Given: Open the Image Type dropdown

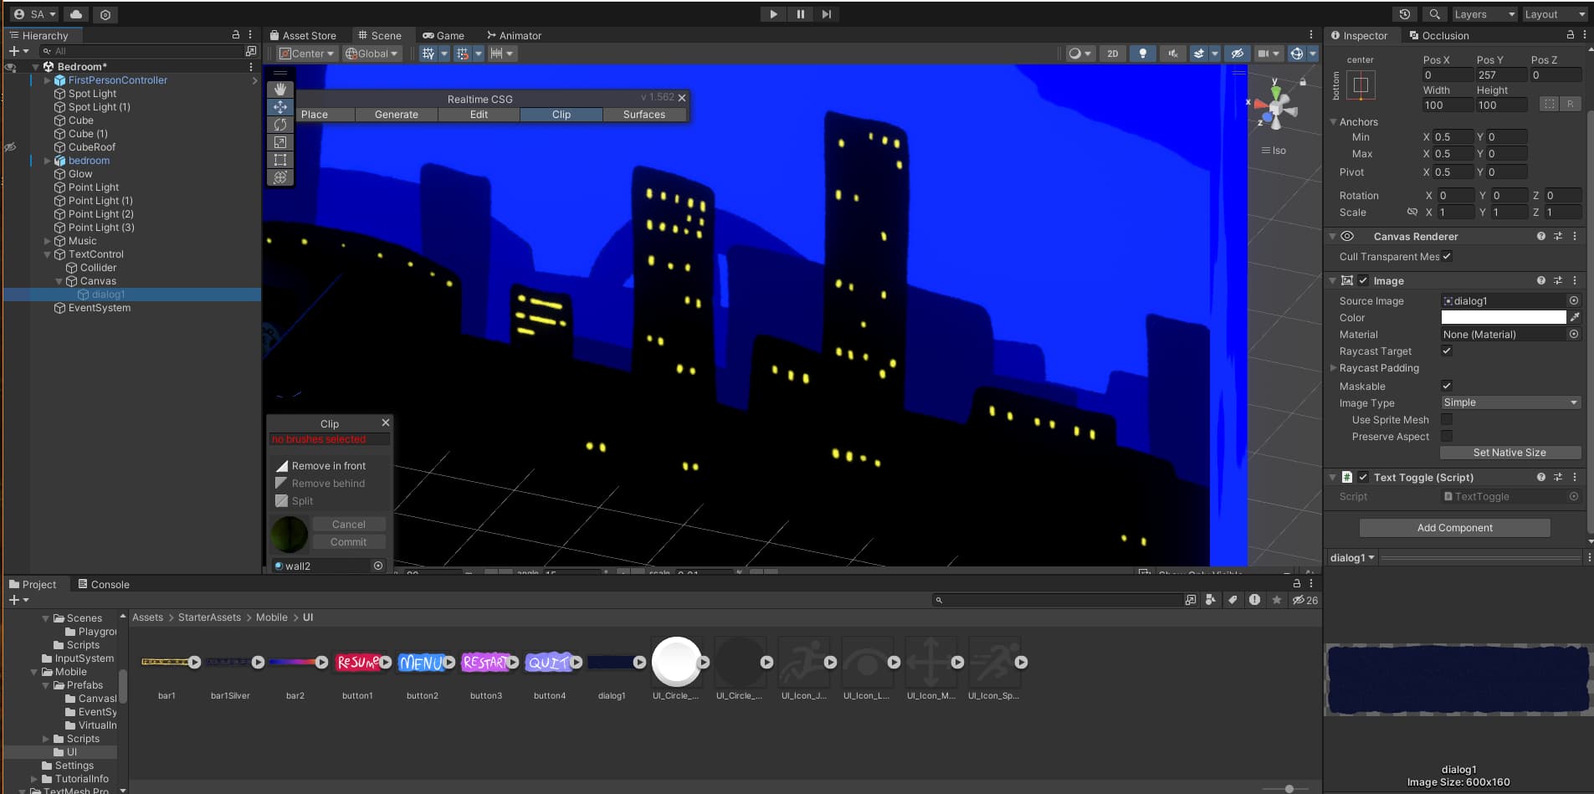Looking at the screenshot, I should coord(1509,403).
